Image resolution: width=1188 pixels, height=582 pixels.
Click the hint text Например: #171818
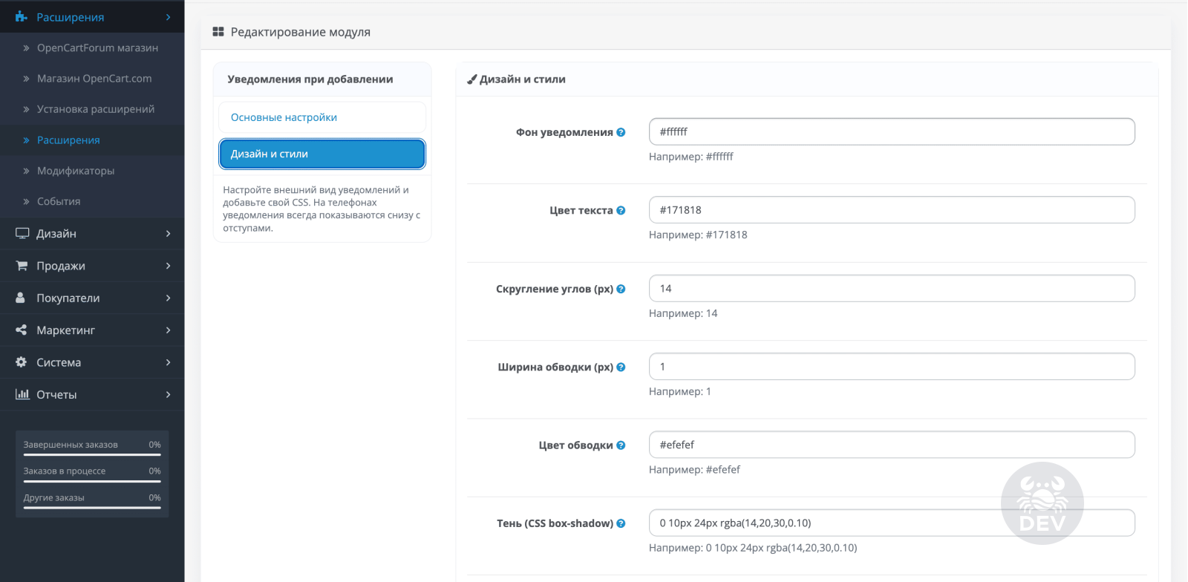pos(698,235)
